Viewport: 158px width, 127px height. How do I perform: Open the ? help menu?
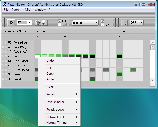pyautogui.click(x=50, y=10)
